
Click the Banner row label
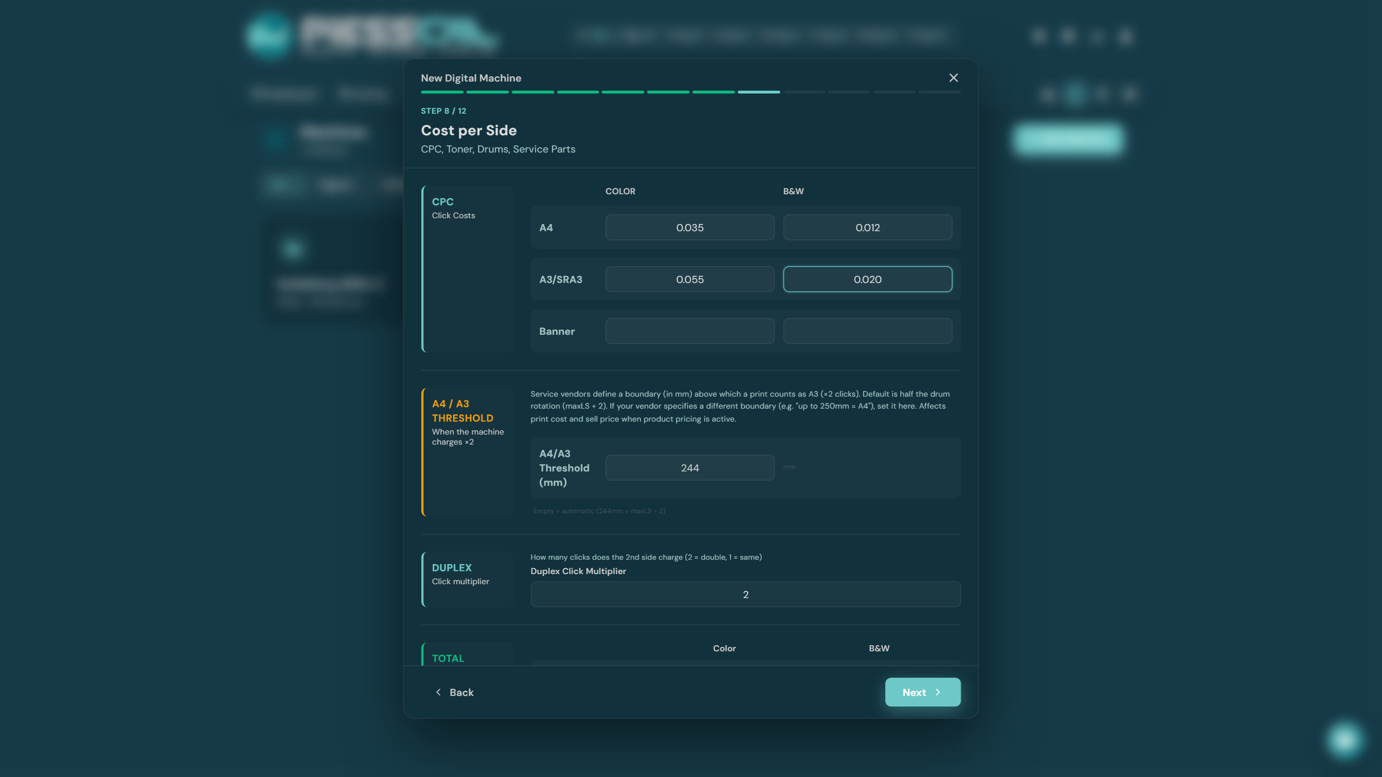coord(556,331)
